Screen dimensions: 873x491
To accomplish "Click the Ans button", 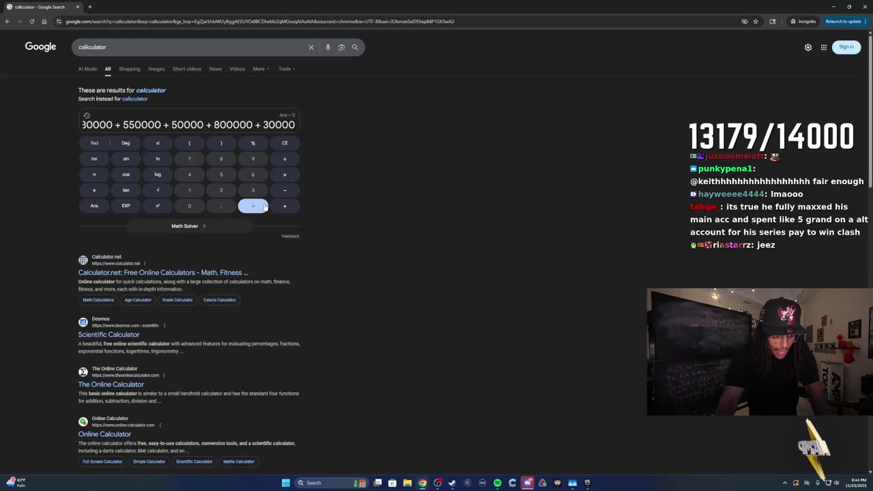I will pyautogui.click(x=94, y=206).
